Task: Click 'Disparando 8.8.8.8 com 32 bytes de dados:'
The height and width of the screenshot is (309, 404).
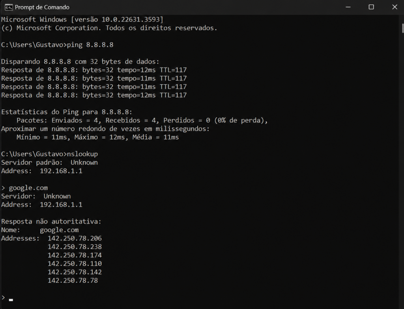Action: 80,62
